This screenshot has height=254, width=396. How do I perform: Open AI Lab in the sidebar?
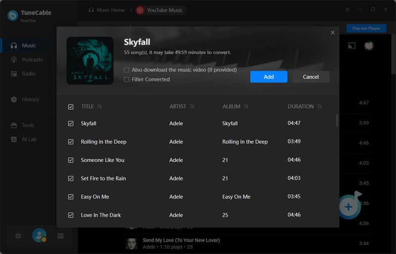(24, 139)
